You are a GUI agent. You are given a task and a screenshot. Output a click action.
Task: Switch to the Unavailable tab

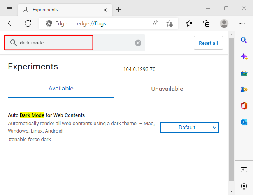(167, 89)
